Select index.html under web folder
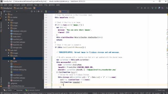168x94 pixels. point(17,37)
